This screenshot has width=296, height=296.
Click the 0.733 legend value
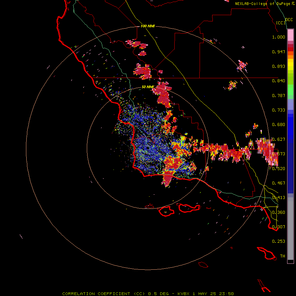[279, 110]
